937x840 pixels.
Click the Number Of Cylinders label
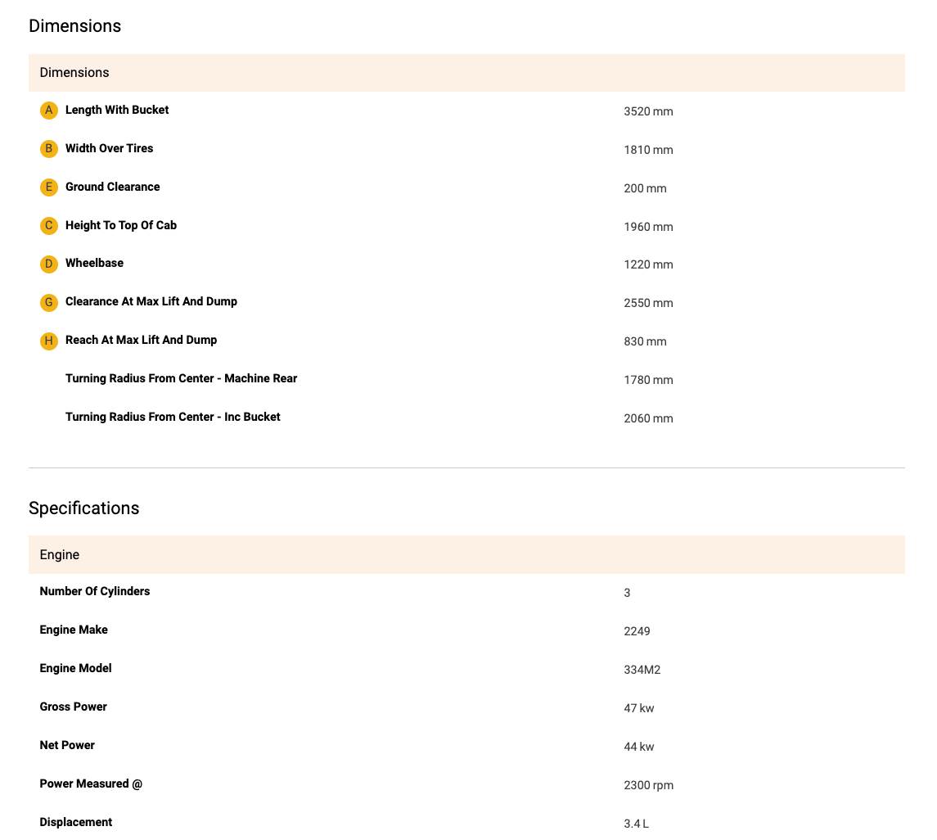point(95,591)
